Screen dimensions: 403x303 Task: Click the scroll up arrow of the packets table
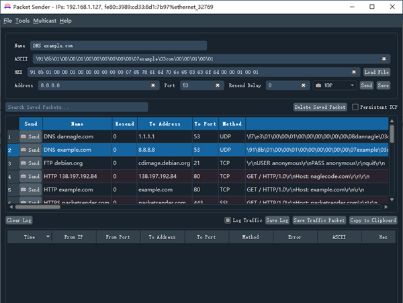[x=392, y=121]
